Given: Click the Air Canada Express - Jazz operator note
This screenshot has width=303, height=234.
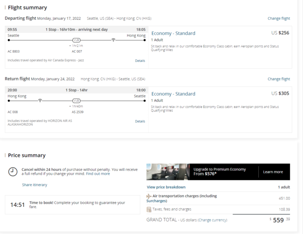Looking at the screenshot, I should 46,60.
